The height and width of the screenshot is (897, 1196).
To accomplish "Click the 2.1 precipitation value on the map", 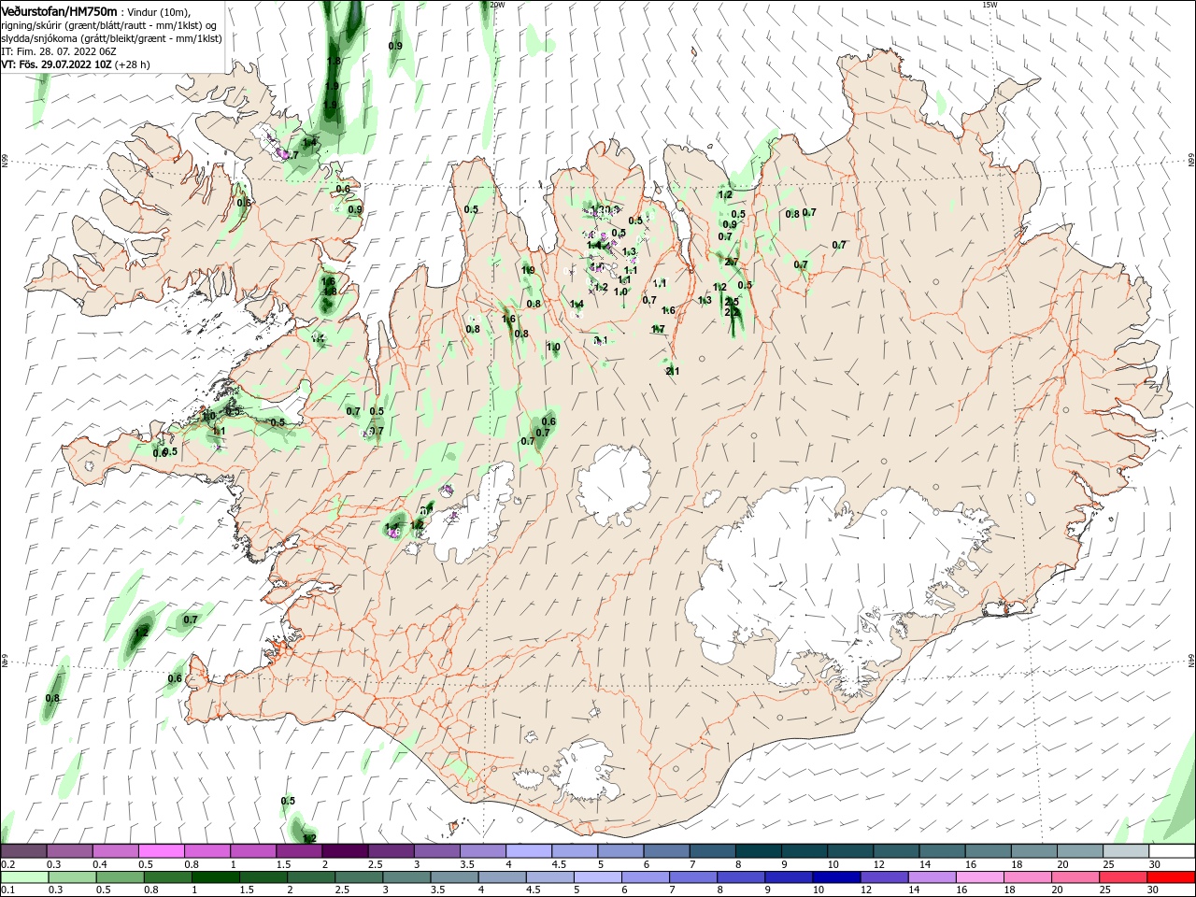I will pos(672,371).
